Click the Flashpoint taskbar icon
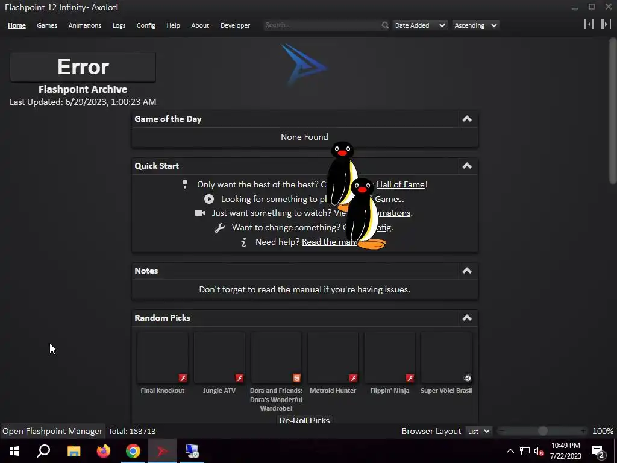 [163, 451]
